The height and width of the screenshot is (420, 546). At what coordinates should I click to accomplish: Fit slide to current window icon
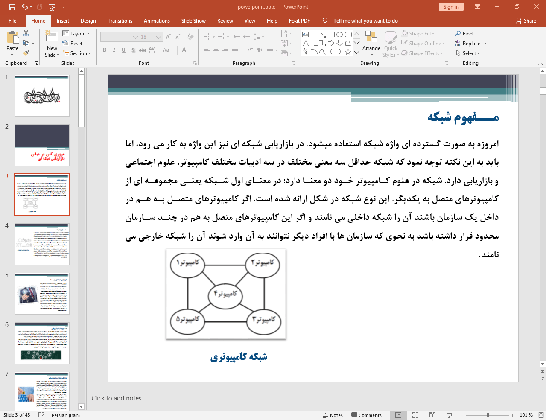[x=540, y=415]
